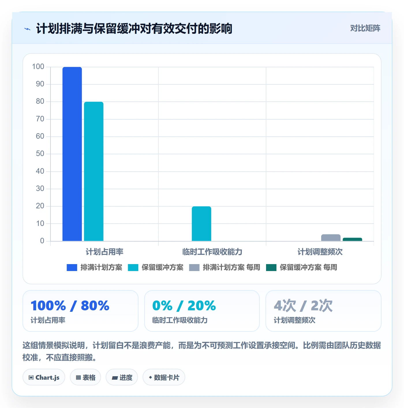Click the bar icon in the 进度 chip
Viewport: 404px width, 408px height.
[x=115, y=378]
